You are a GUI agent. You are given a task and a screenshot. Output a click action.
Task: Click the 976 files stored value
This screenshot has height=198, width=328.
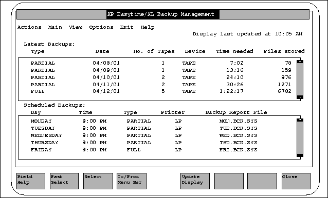(286, 77)
